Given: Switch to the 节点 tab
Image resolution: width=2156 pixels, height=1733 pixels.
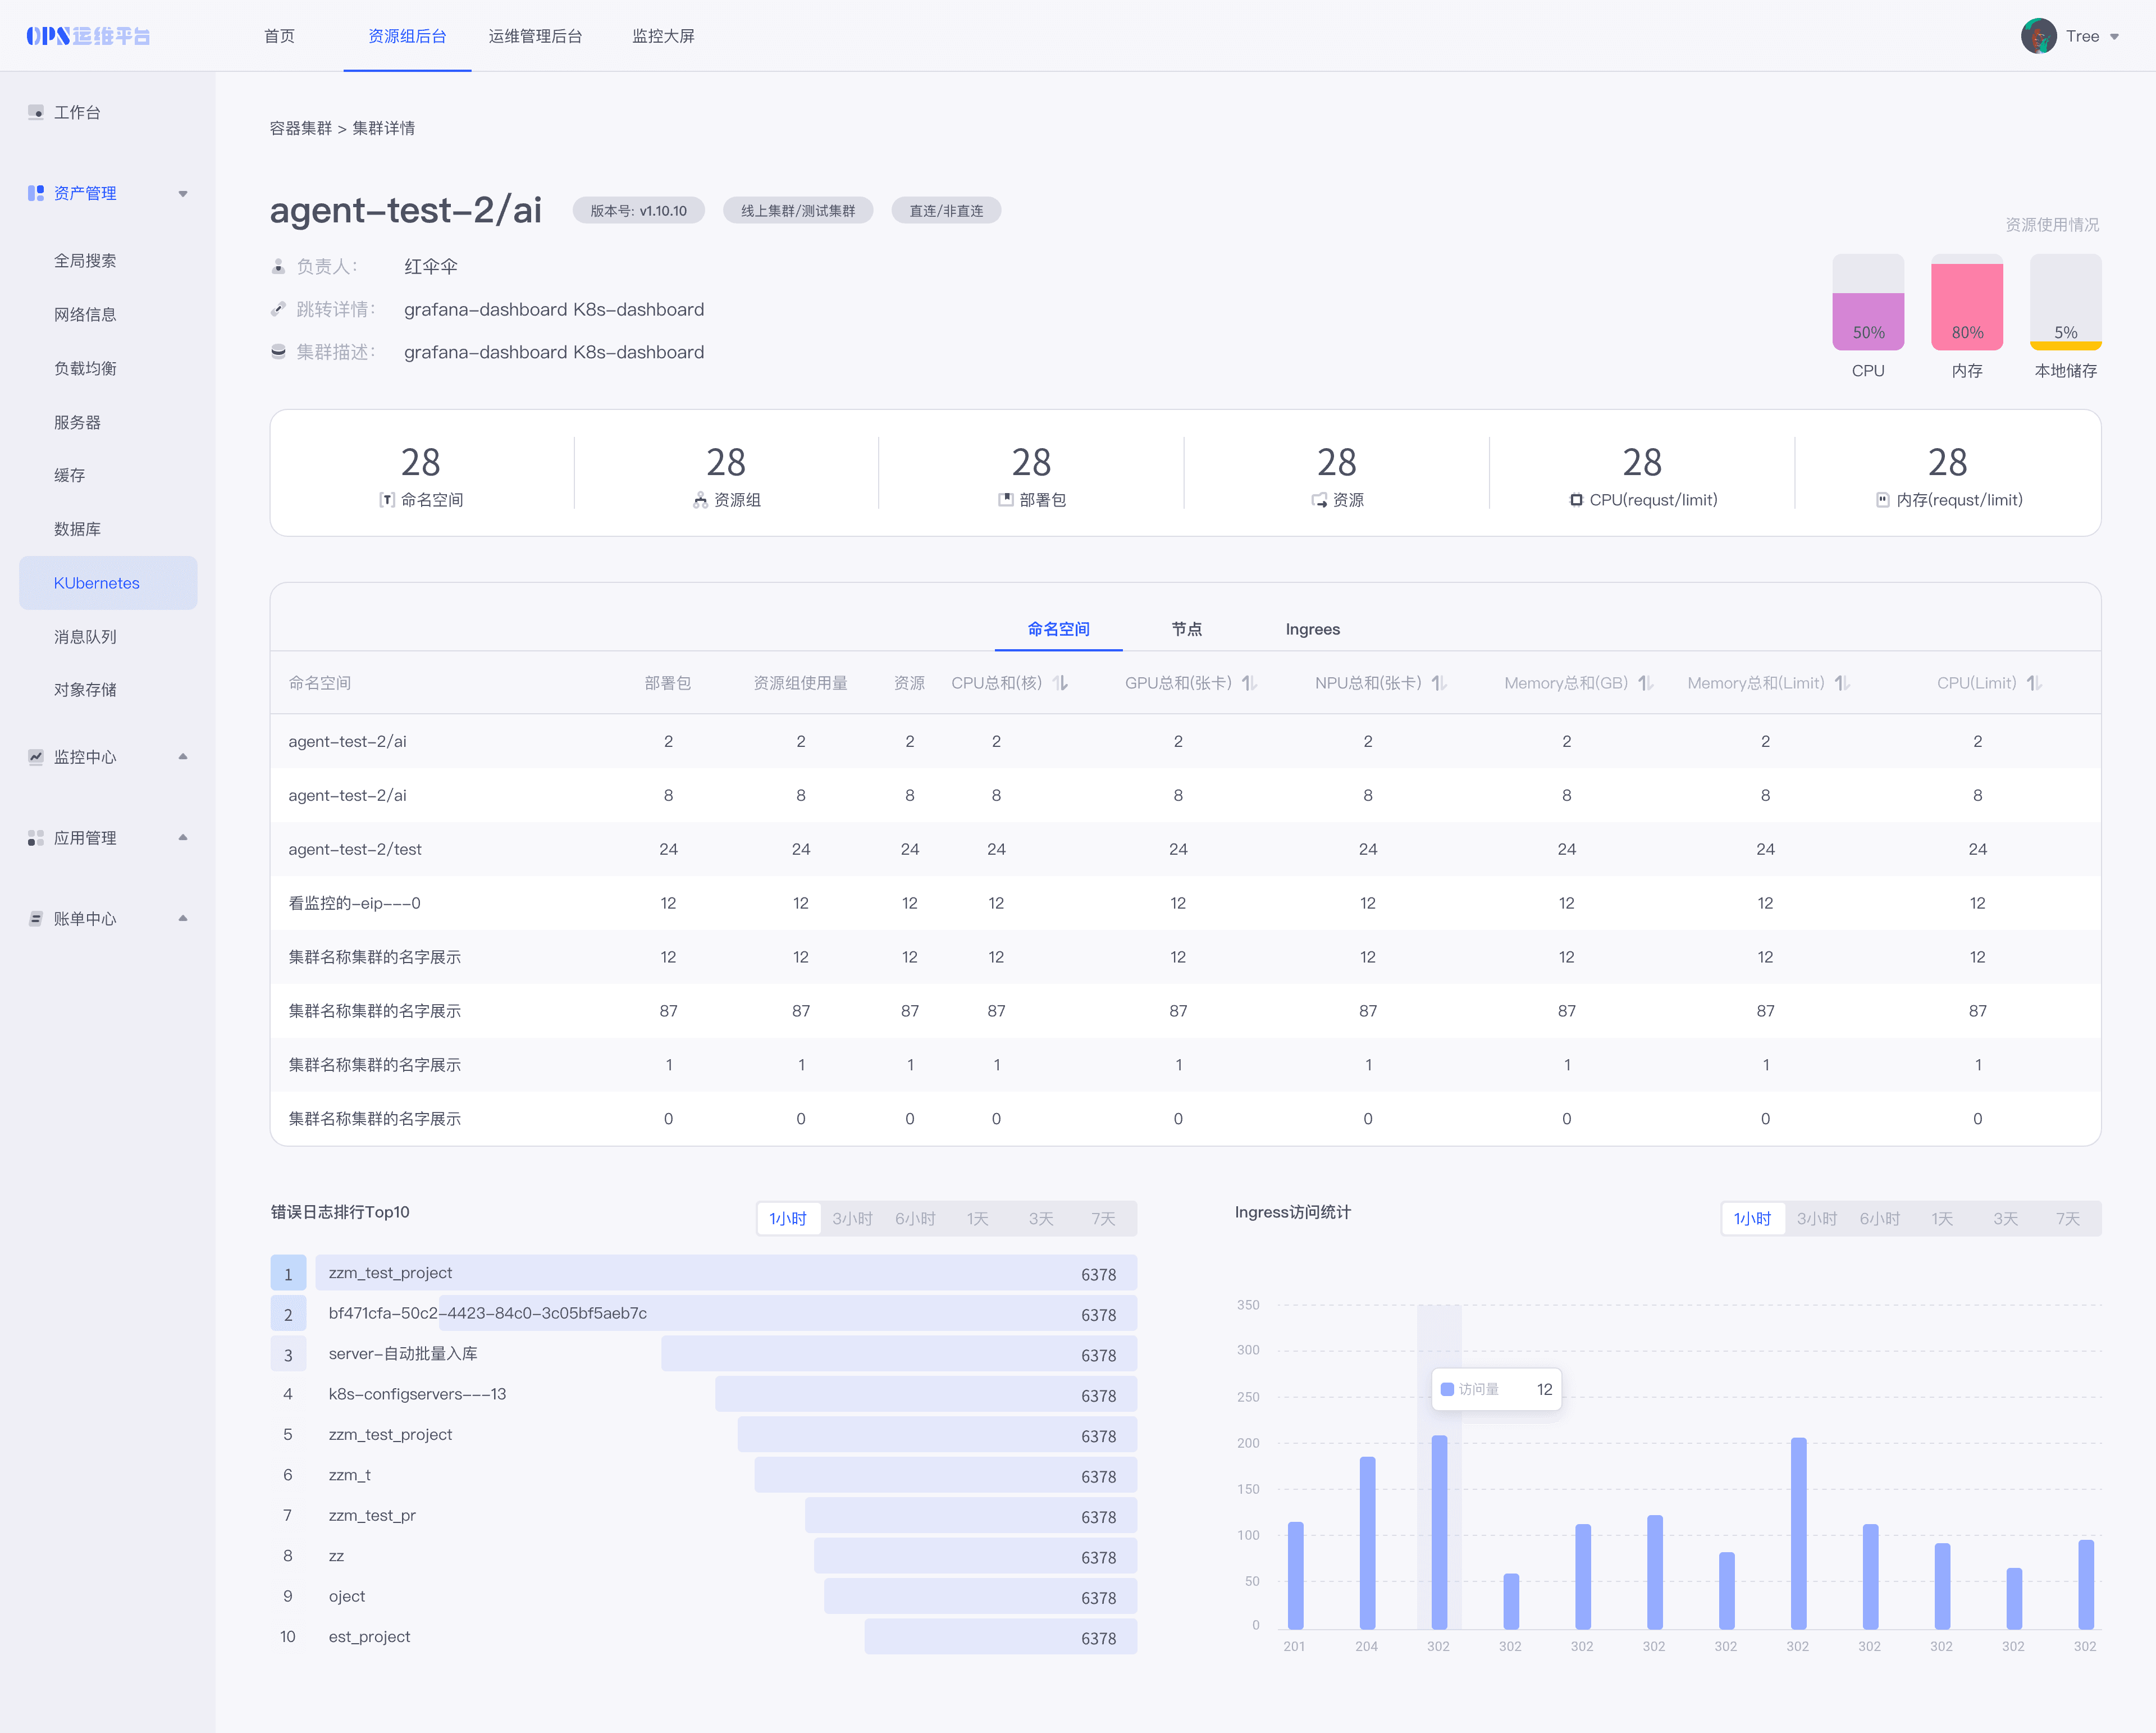Looking at the screenshot, I should [x=1186, y=629].
